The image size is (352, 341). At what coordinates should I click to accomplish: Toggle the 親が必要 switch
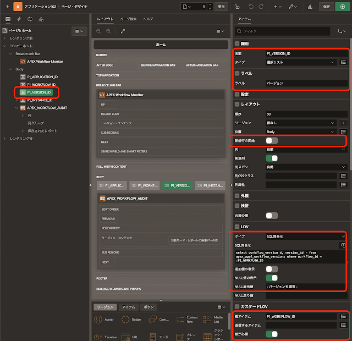[x=272, y=334]
